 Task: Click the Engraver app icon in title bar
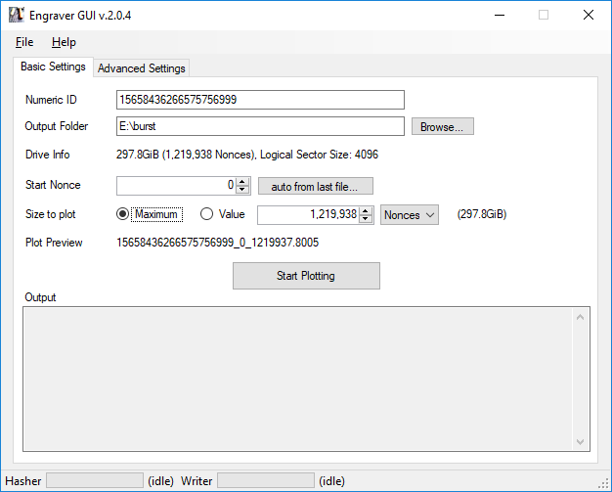click(x=17, y=16)
